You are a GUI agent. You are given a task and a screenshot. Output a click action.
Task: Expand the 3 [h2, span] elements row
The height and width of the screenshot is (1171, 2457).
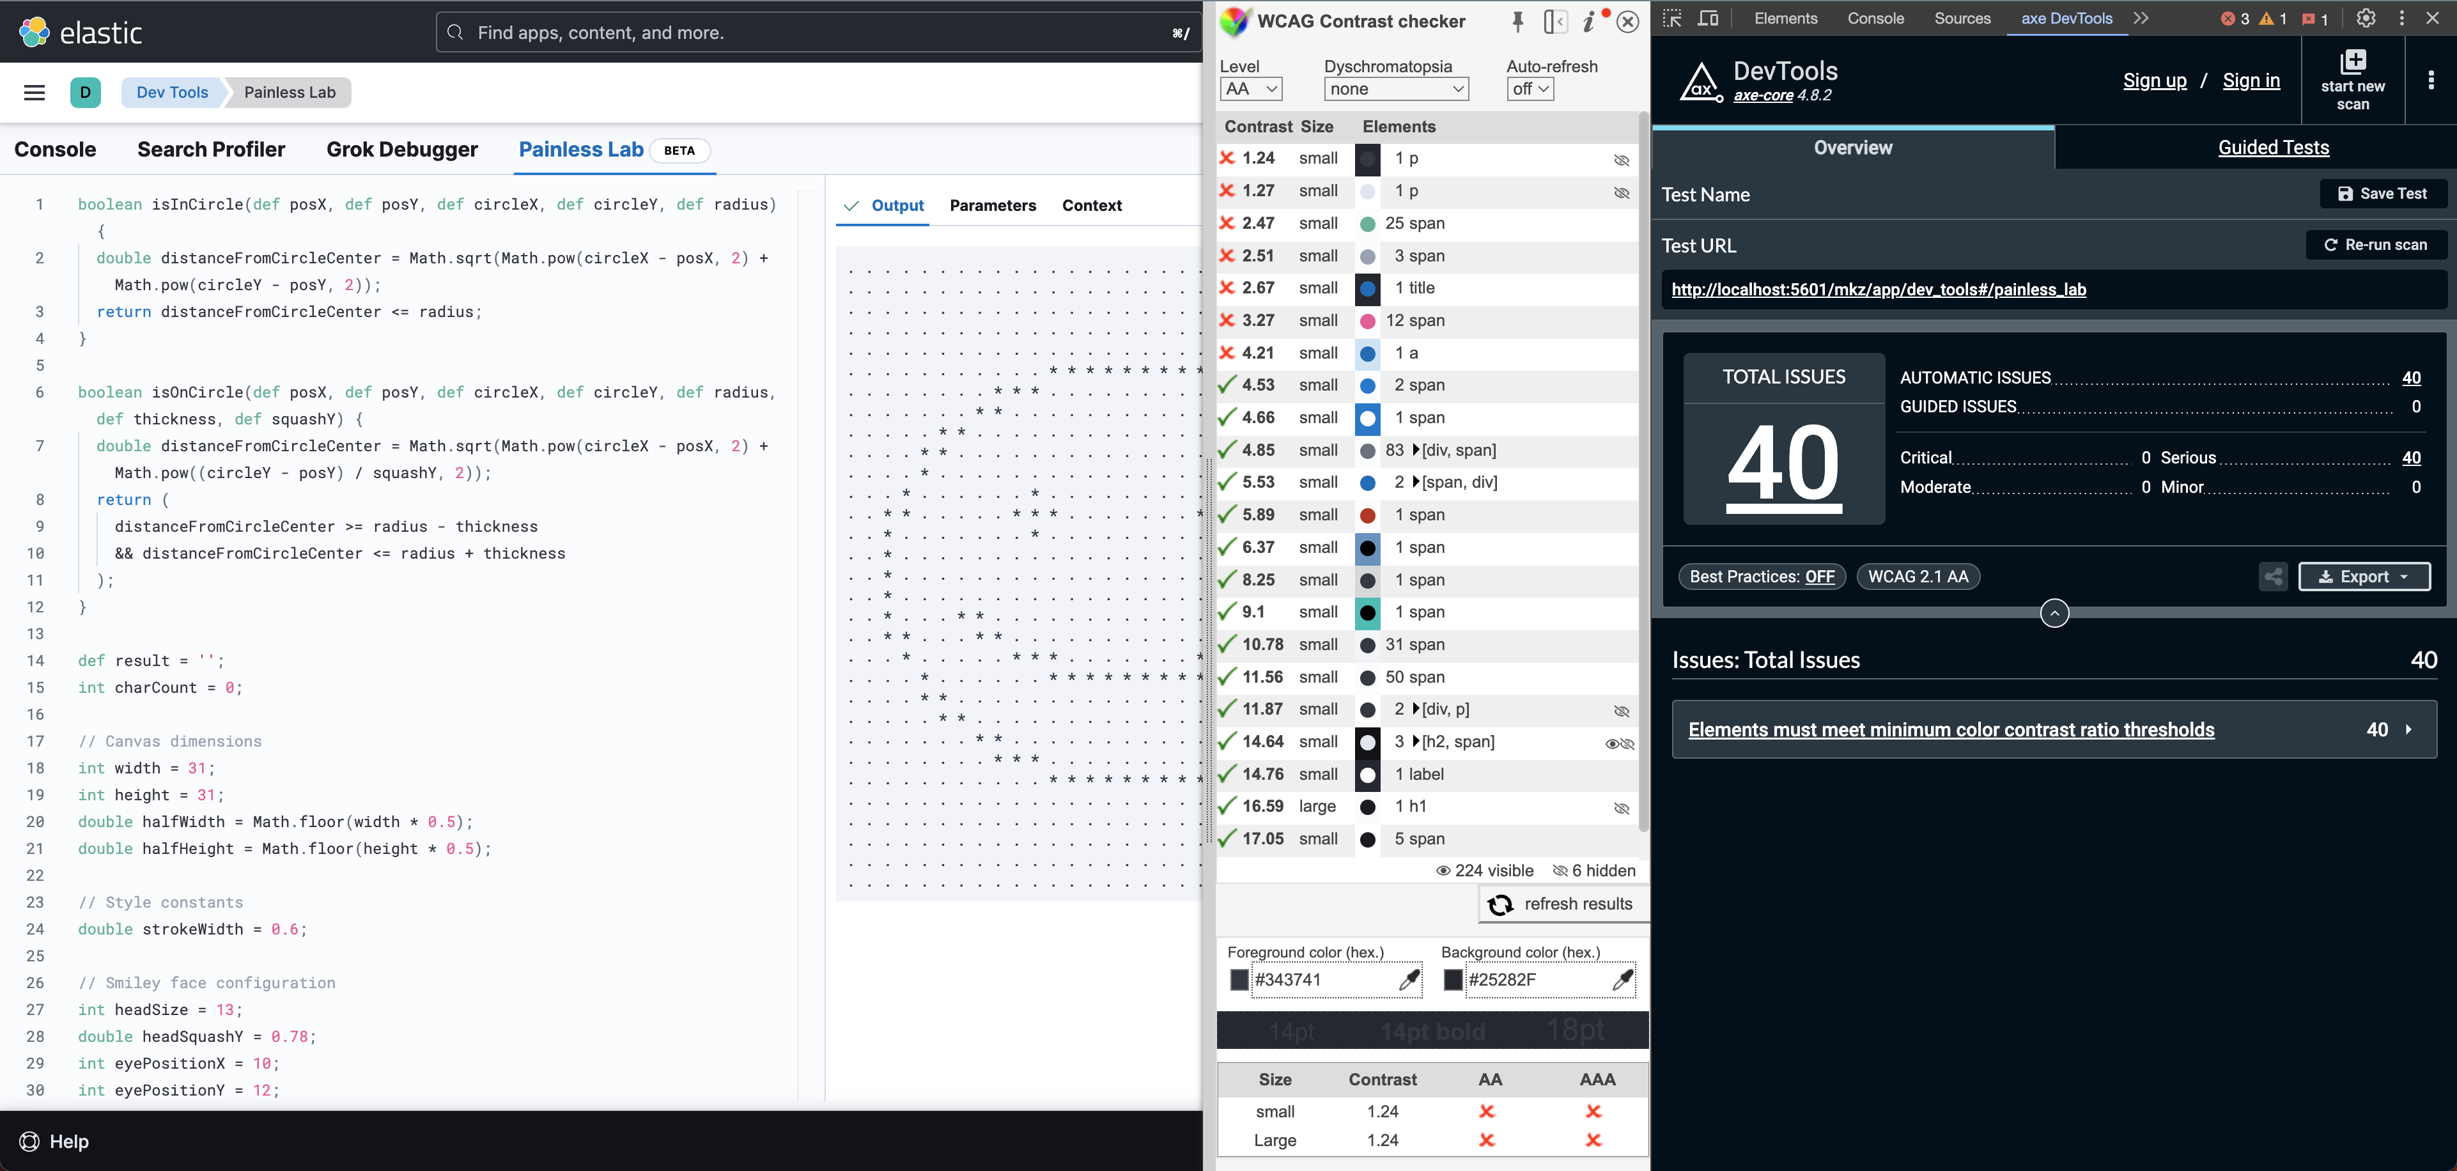click(x=1415, y=742)
